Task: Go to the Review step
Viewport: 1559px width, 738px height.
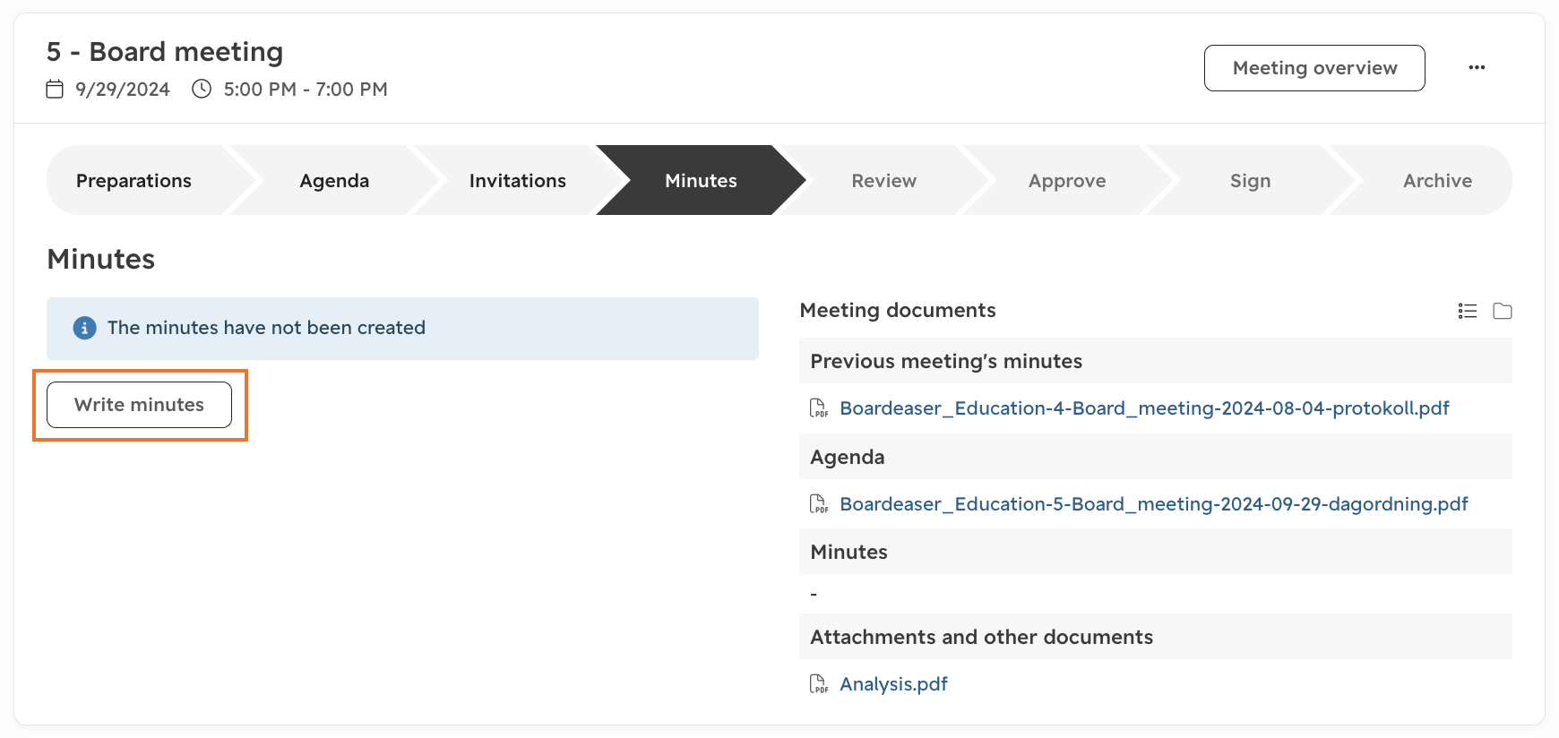Action: tap(883, 180)
